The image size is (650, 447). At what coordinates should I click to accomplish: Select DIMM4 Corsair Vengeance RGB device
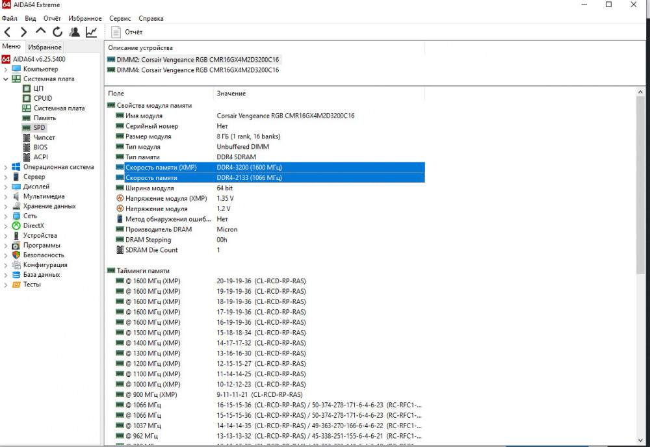pos(193,70)
